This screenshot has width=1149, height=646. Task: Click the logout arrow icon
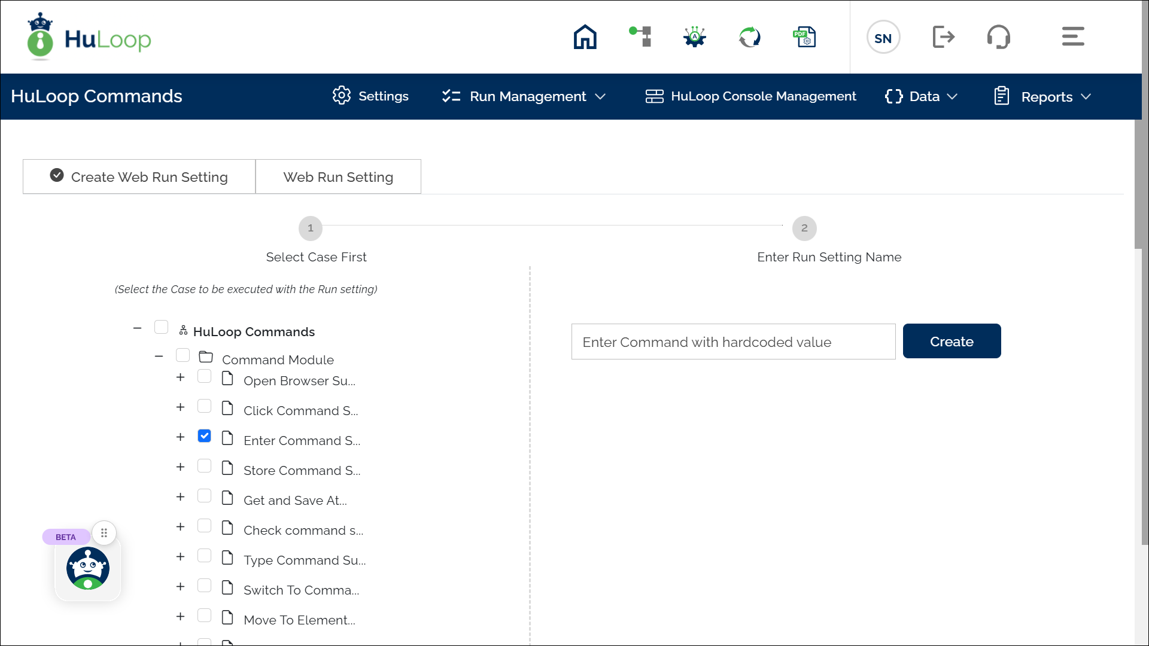[943, 37]
